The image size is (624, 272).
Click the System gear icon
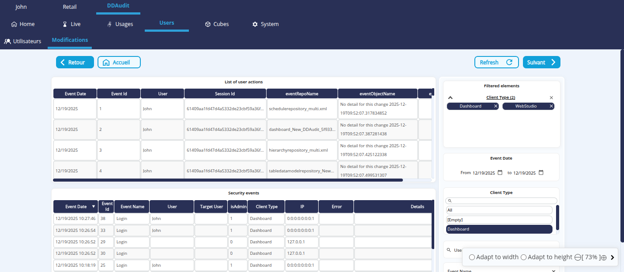[x=255, y=24]
